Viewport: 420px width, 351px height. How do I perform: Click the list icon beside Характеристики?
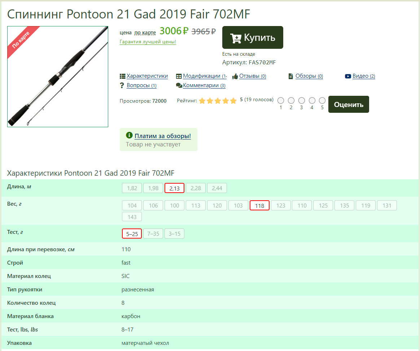point(122,76)
